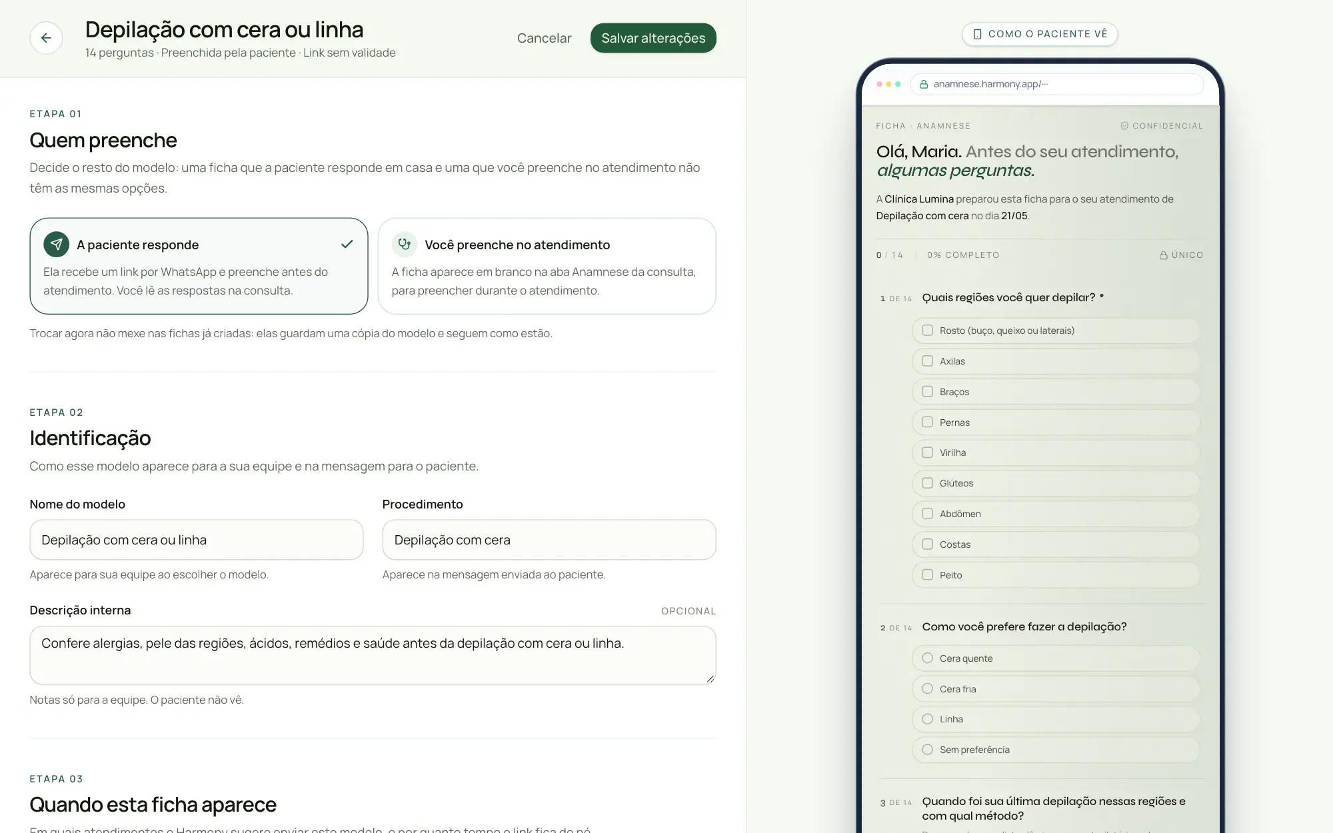Select the Costas checkbox
Viewport: 1333px width, 833px height.
pos(927,544)
